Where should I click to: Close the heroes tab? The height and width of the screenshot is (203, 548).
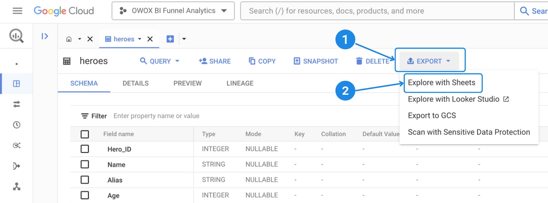[150, 39]
